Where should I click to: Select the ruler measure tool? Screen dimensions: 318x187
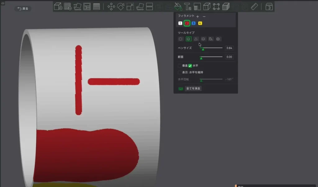click(x=254, y=7)
